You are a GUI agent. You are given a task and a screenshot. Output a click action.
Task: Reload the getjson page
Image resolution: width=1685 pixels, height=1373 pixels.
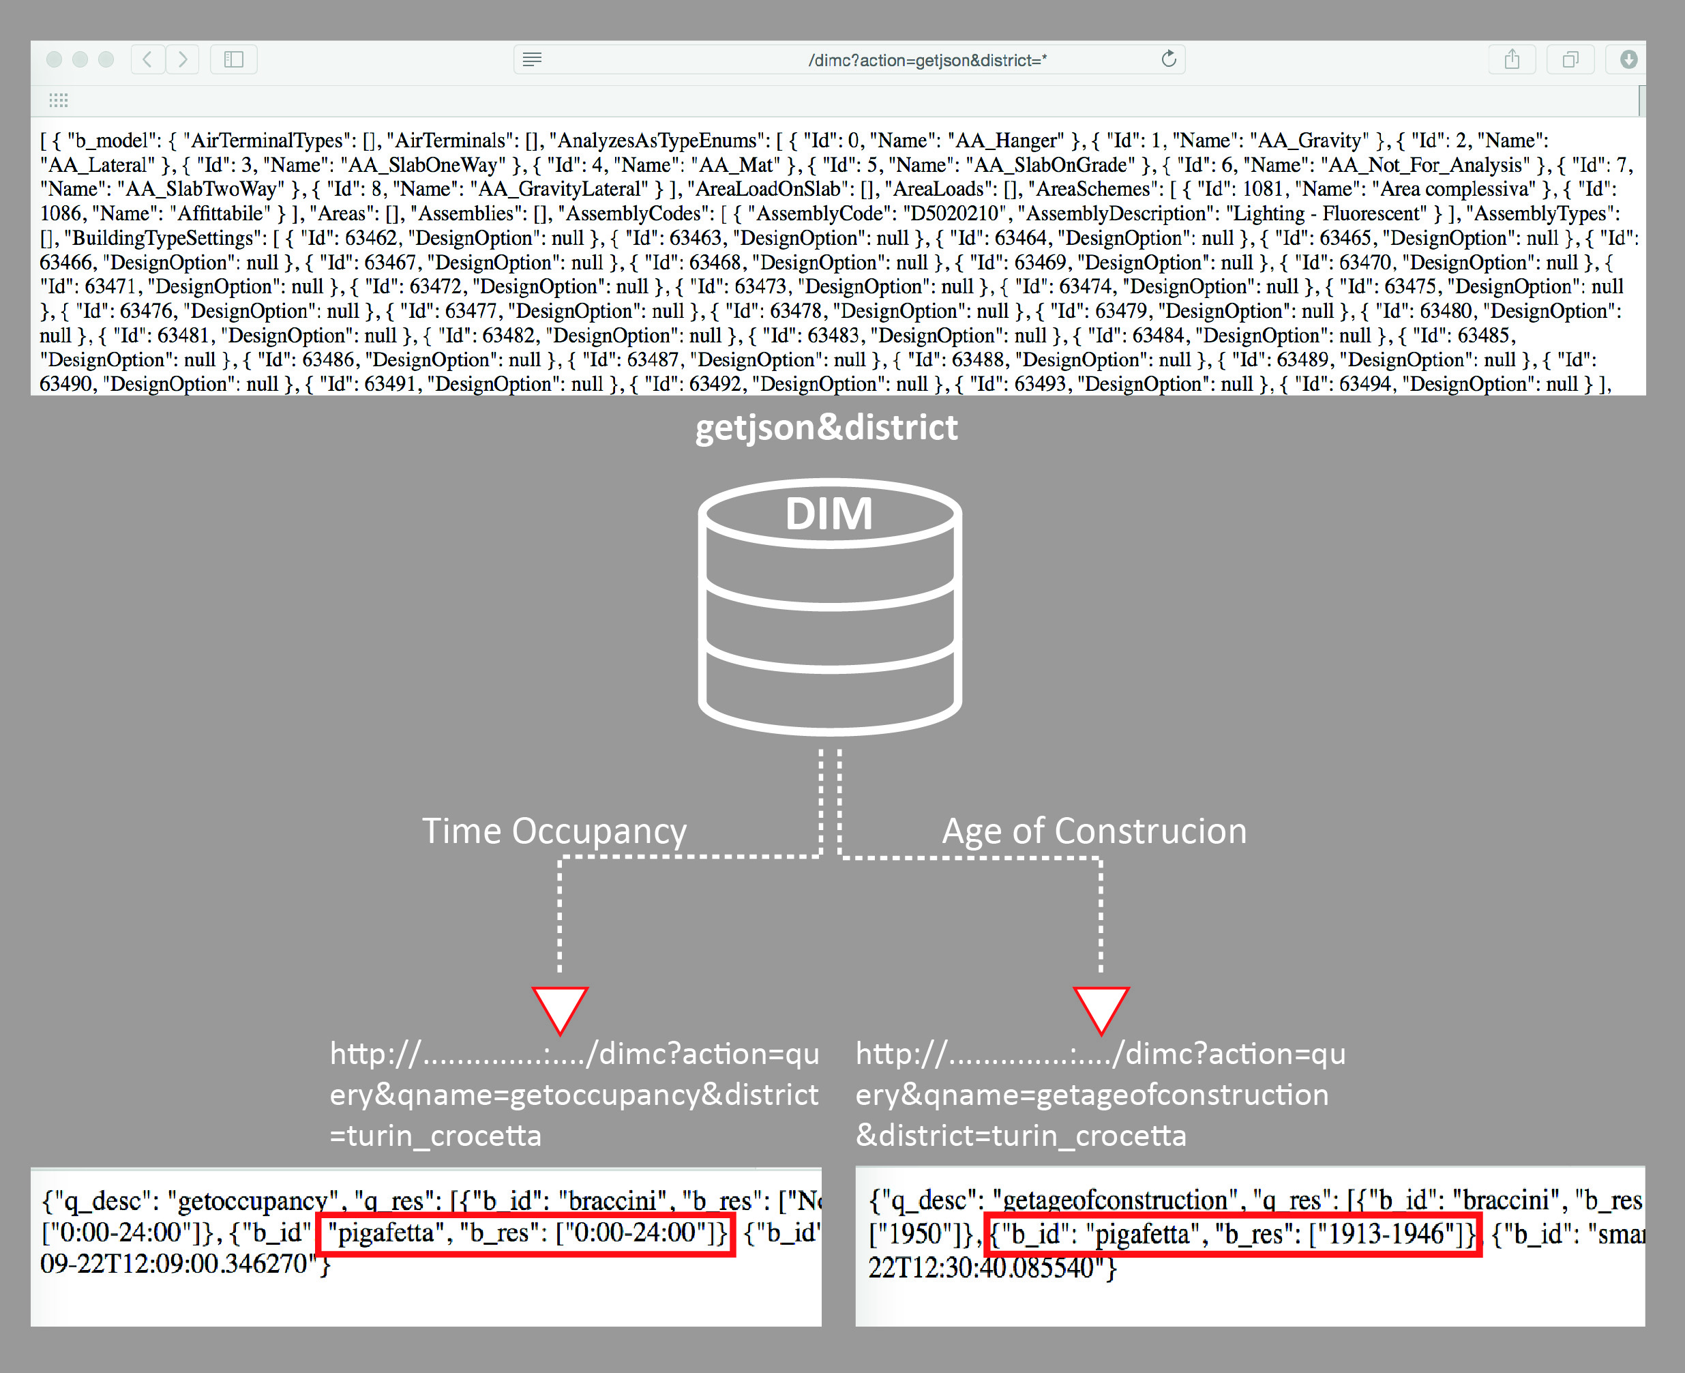[x=1169, y=59]
